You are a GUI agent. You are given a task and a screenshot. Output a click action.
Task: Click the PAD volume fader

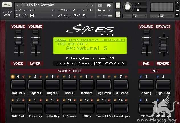pos(147,38)
